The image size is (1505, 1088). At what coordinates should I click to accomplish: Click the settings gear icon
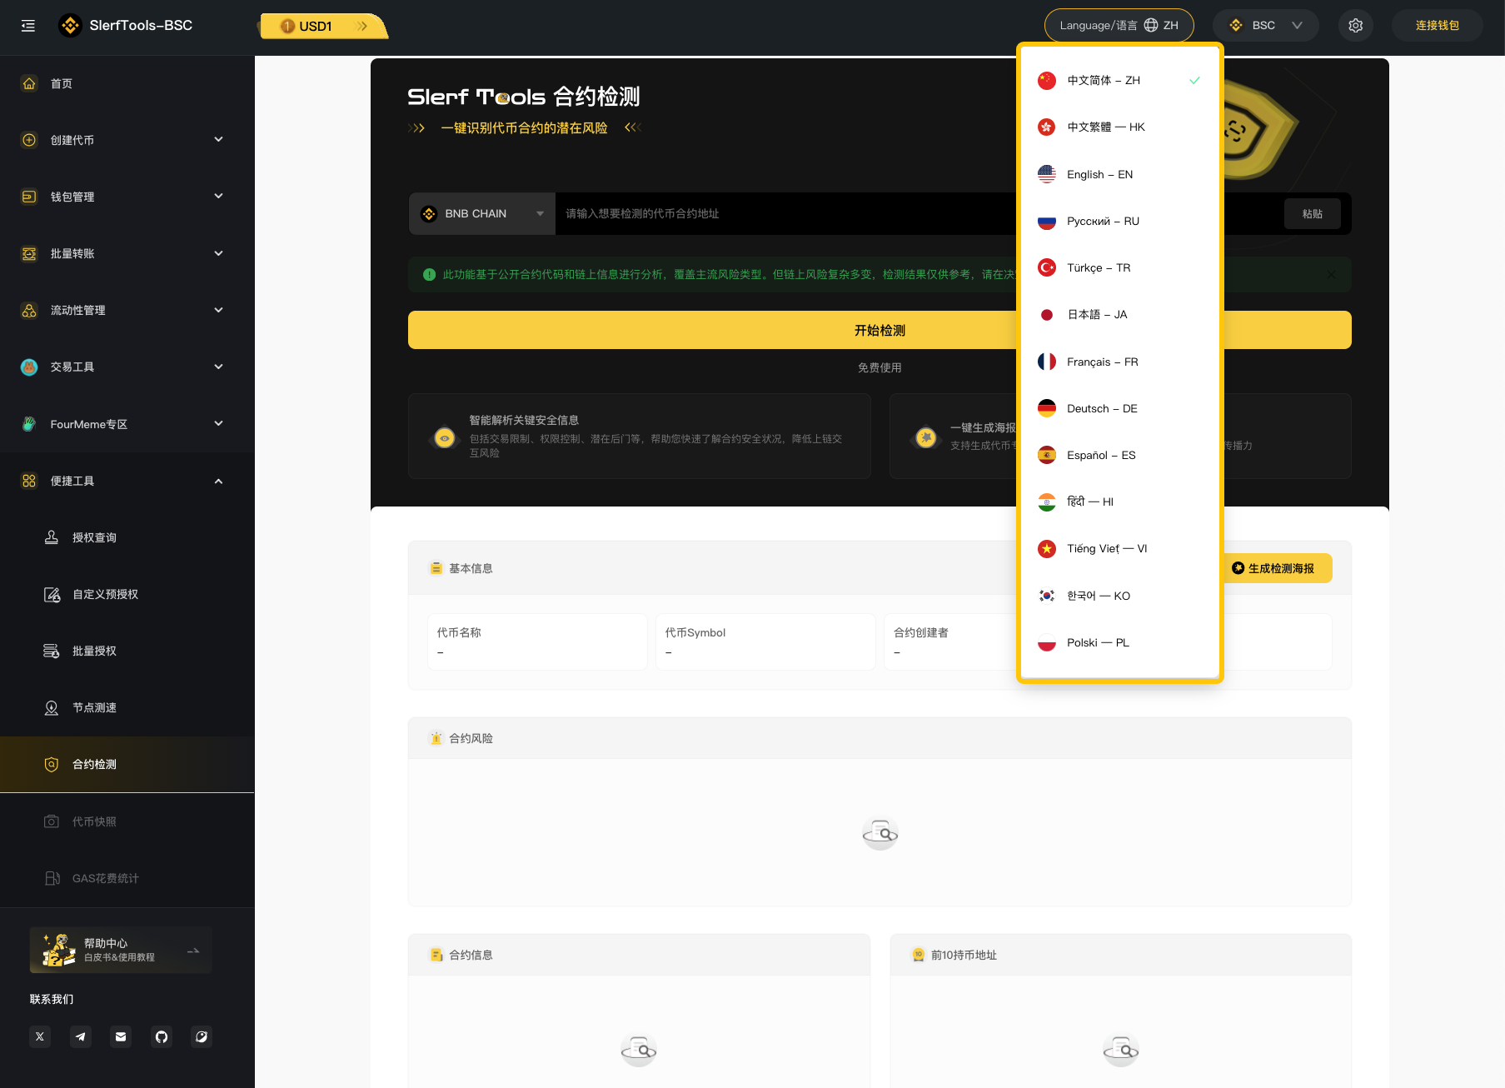1355,26
